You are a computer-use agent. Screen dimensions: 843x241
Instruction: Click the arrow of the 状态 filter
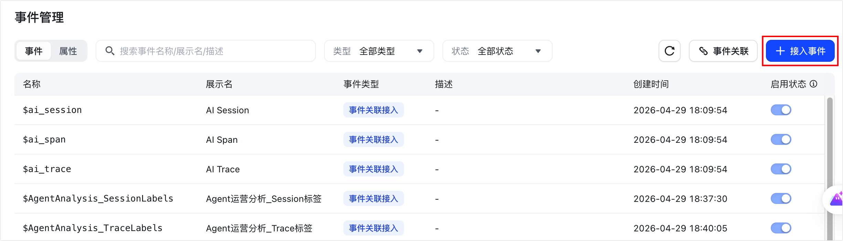click(538, 51)
